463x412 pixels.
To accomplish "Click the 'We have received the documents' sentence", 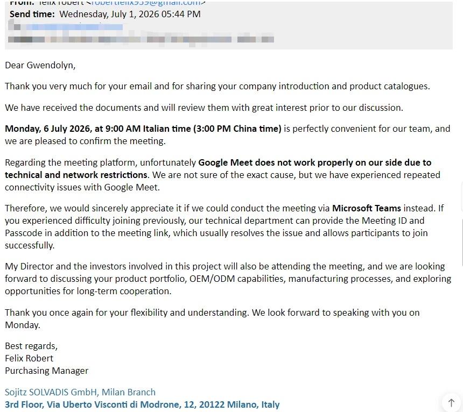I will pos(204,108).
